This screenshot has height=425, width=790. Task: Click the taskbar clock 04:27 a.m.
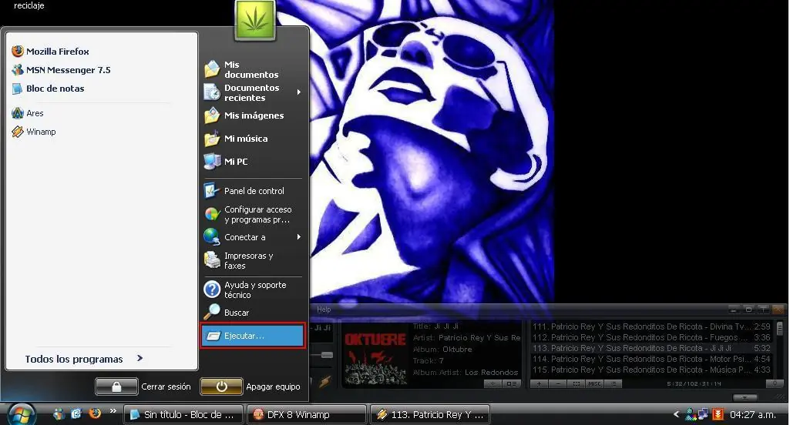tap(753, 415)
